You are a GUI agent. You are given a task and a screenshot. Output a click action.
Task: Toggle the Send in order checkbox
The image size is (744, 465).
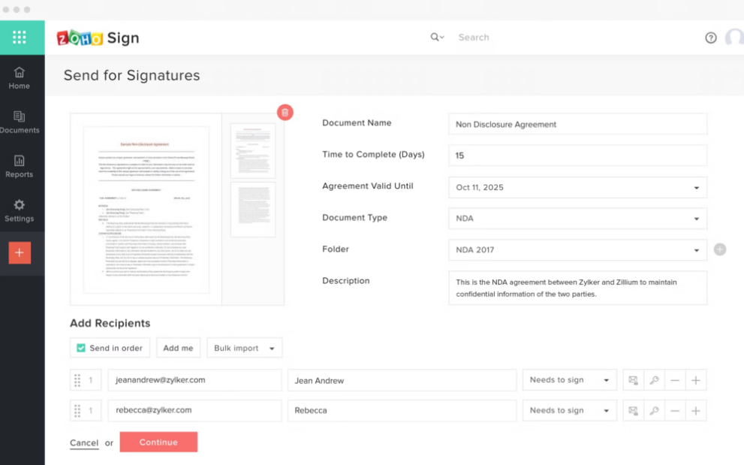(81, 349)
